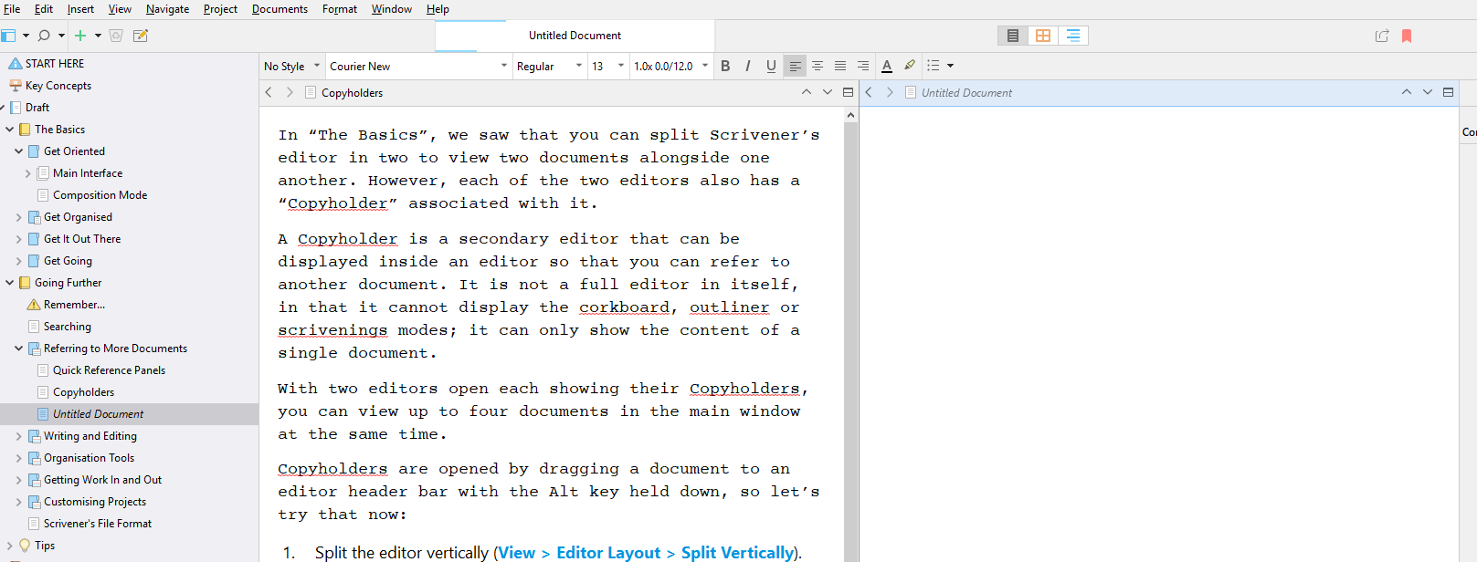Justify the text alignment

tap(840, 66)
